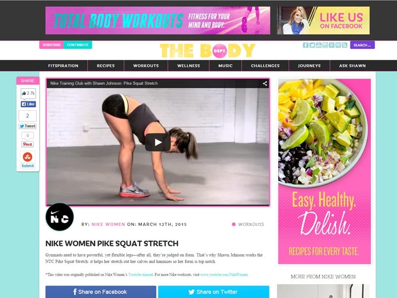The image size is (397, 298).
Task: Click the blue Share on Facebook button
Action: coord(101,292)
